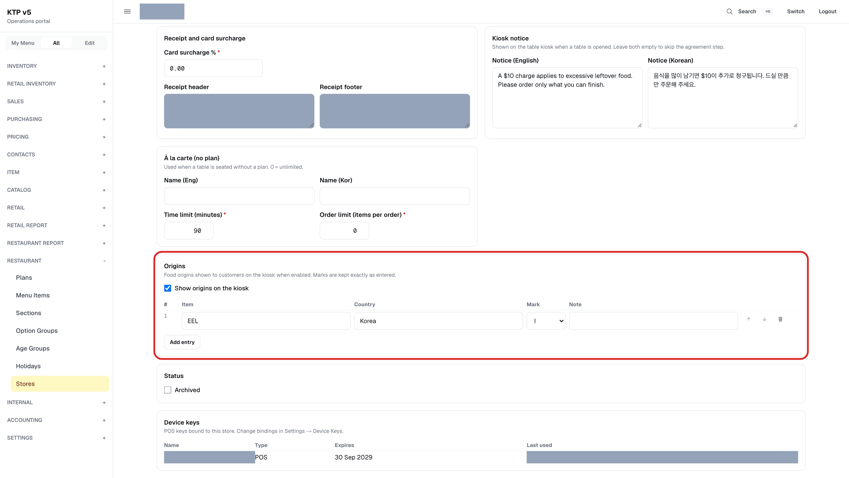Select the All menu tab

tap(56, 43)
